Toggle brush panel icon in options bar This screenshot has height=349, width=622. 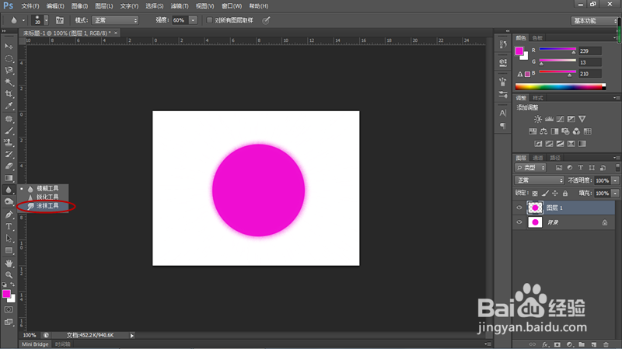(x=60, y=20)
